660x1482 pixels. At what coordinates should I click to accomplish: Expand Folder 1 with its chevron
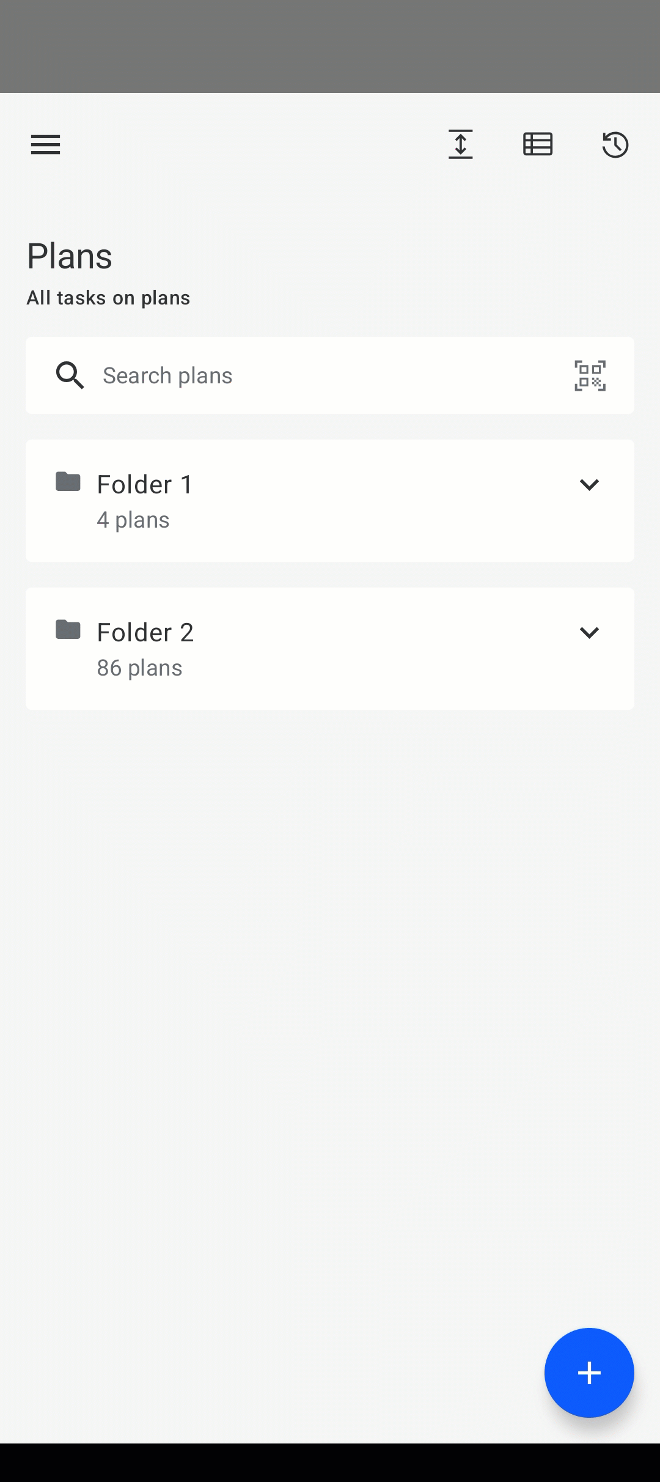coord(589,485)
